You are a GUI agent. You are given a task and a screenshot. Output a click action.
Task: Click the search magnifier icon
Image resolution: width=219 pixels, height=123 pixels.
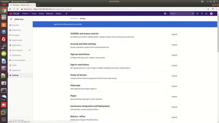pyautogui.click(x=193, y=14)
